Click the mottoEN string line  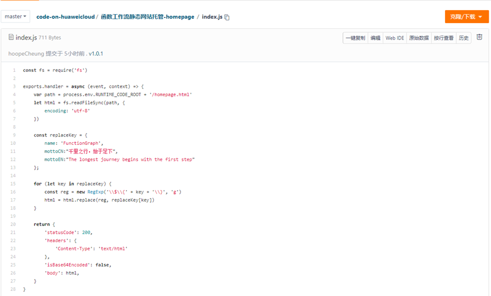coord(119,160)
